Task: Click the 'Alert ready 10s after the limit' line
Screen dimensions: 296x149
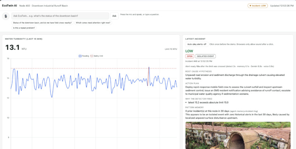Action: coord(230,66)
